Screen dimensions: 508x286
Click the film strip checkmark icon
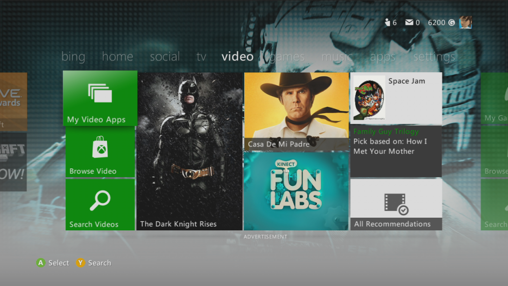396,204
